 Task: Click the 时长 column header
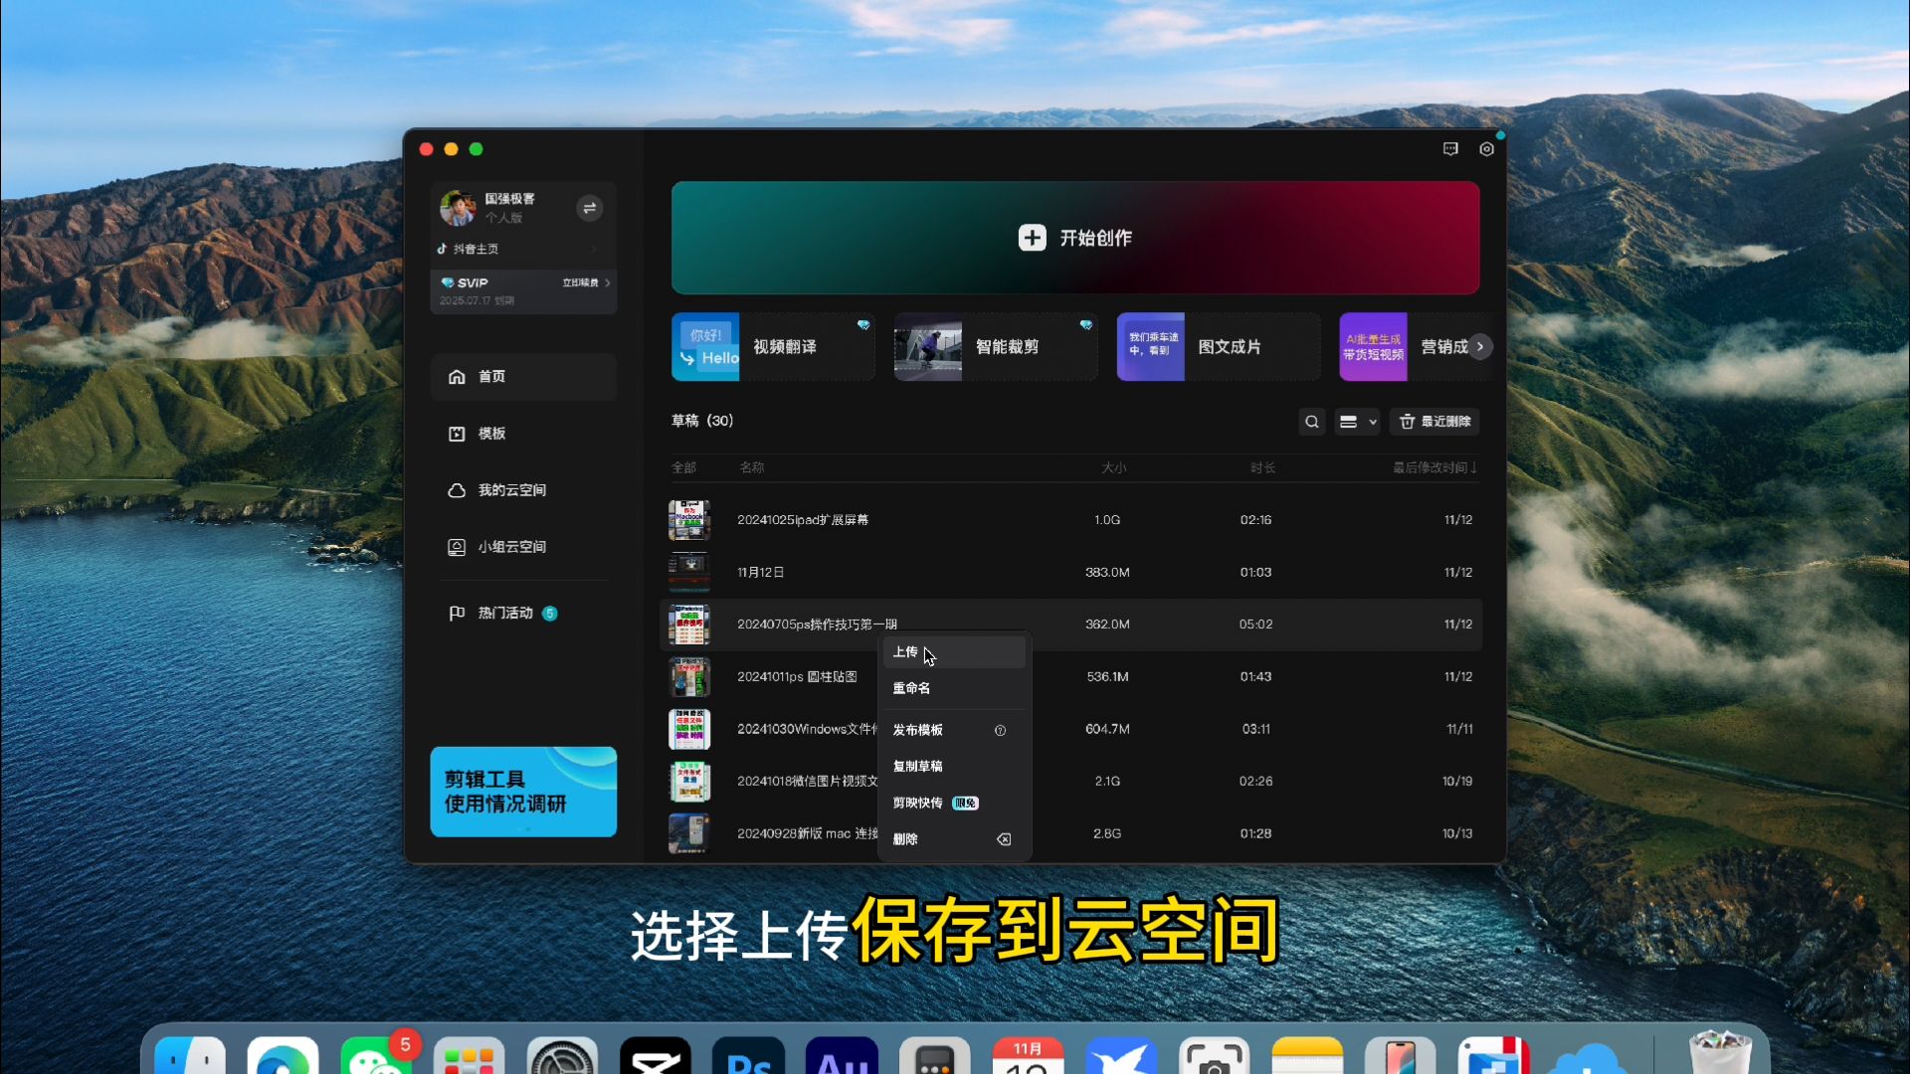(1263, 467)
